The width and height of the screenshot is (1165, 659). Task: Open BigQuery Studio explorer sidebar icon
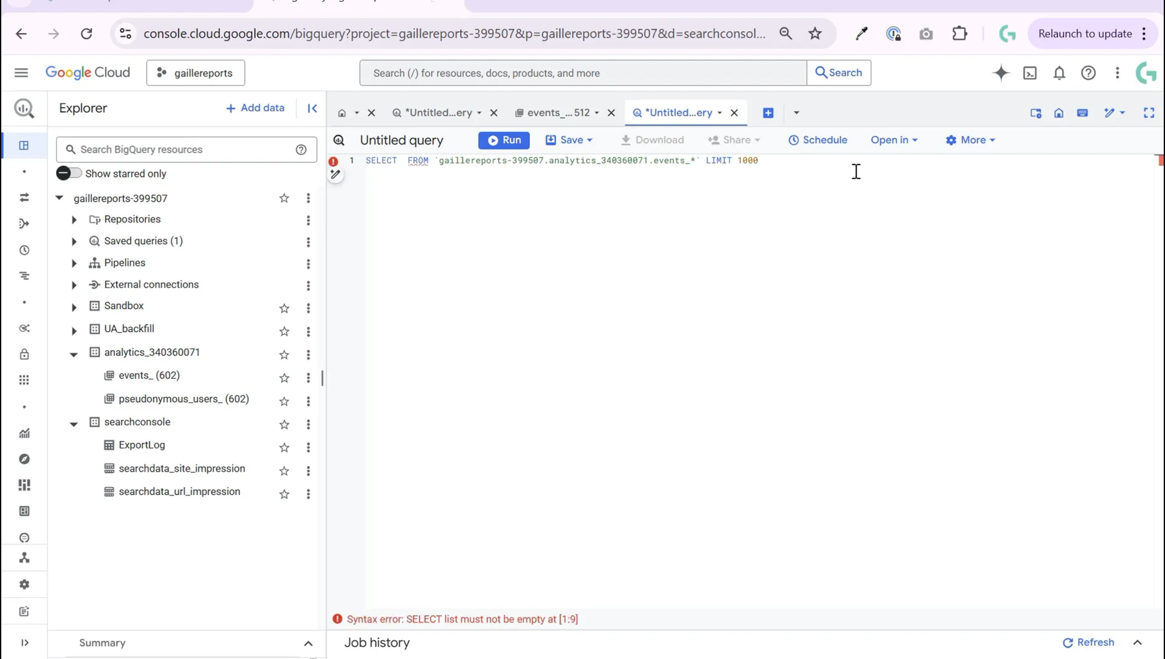pyautogui.click(x=24, y=145)
